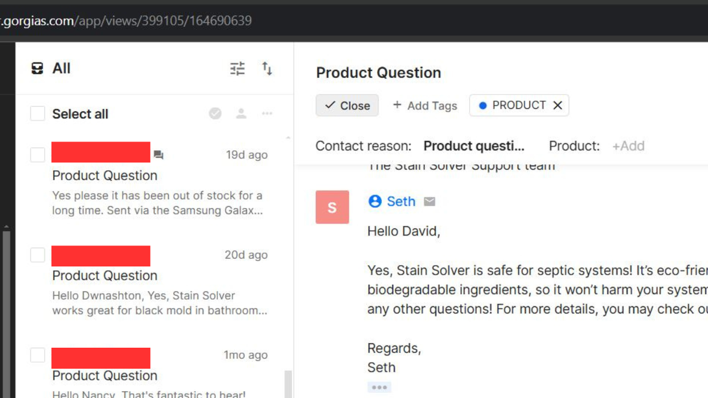Click the sort order arrows icon
The height and width of the screenshot is (398, 708).
[x=267, y=69]
